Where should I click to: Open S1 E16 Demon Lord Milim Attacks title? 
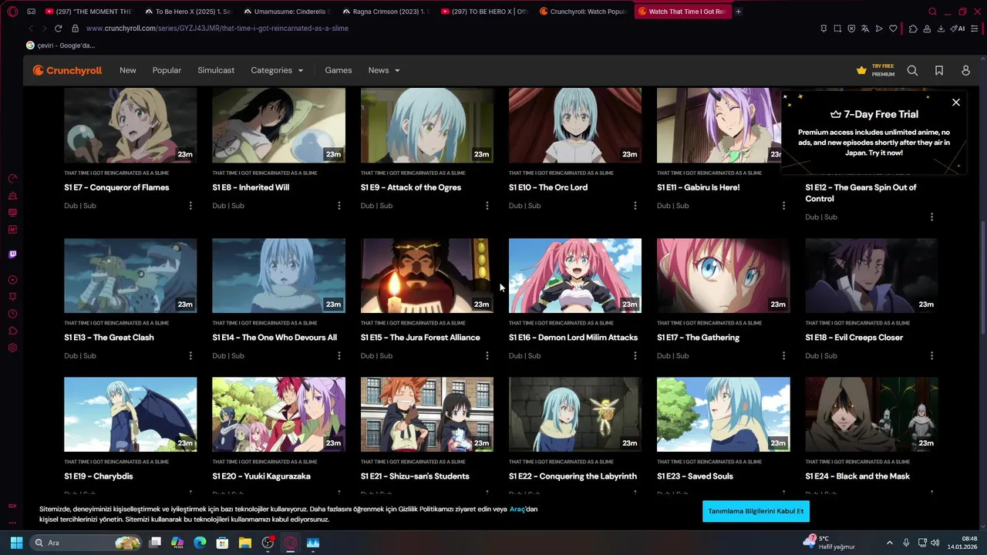tap(573, 338)
